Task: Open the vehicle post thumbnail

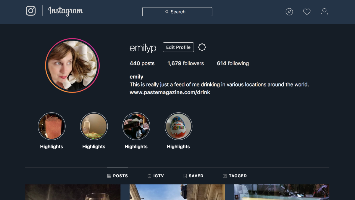Action: 282,192
